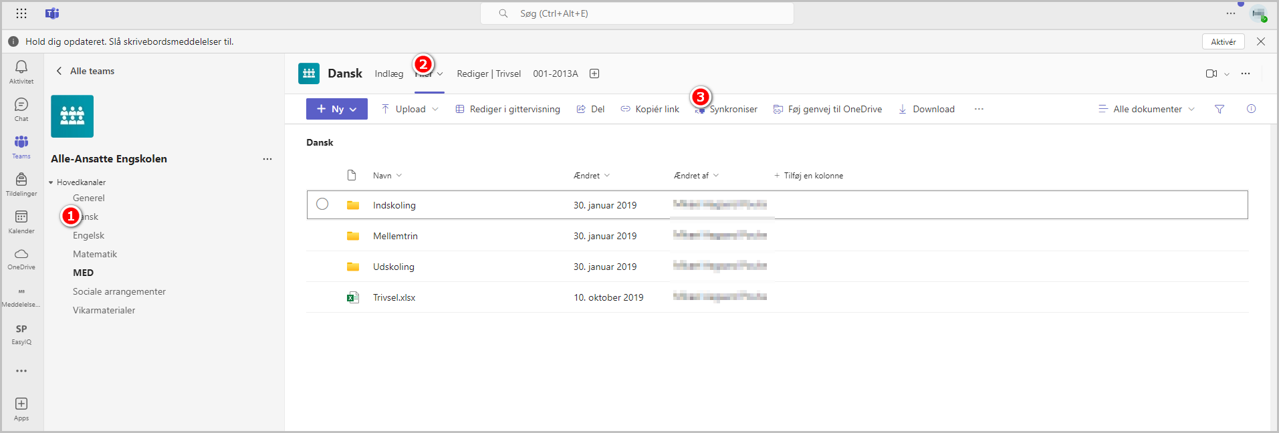The image size is (1279, 433).
Task: Select Teams in the left rail
Action: click(21, 147)
